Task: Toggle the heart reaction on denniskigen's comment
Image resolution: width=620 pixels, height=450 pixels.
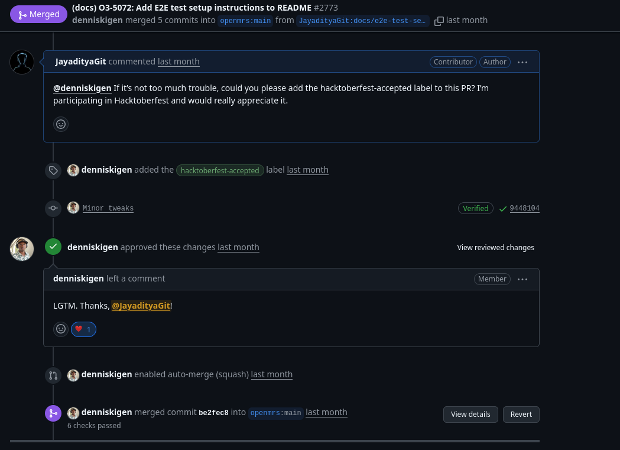Action: [x=83, y=329]
